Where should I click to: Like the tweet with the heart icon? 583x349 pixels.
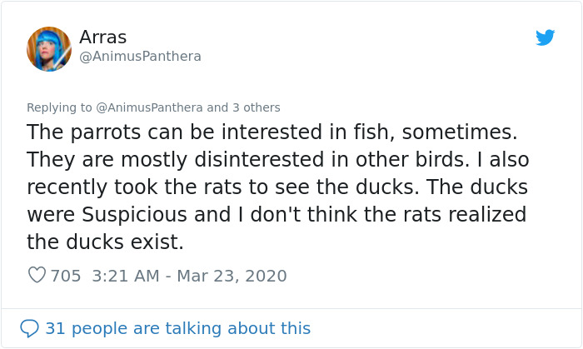point(37,275)
